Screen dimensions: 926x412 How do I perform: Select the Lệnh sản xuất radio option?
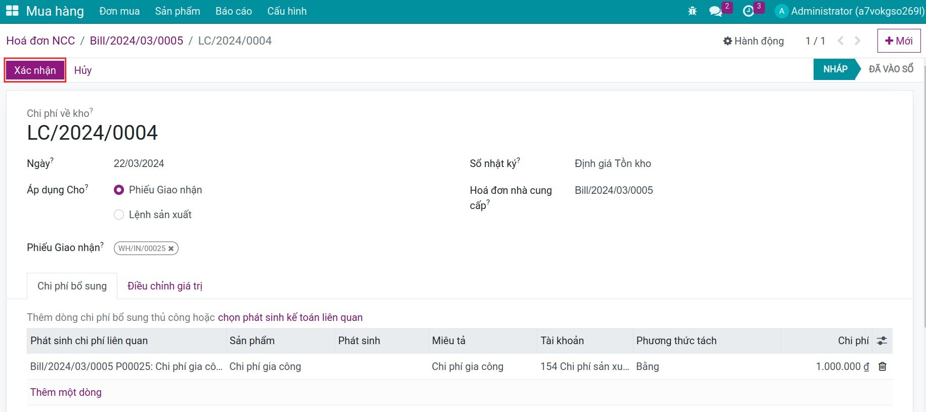[x=119, y=215]
